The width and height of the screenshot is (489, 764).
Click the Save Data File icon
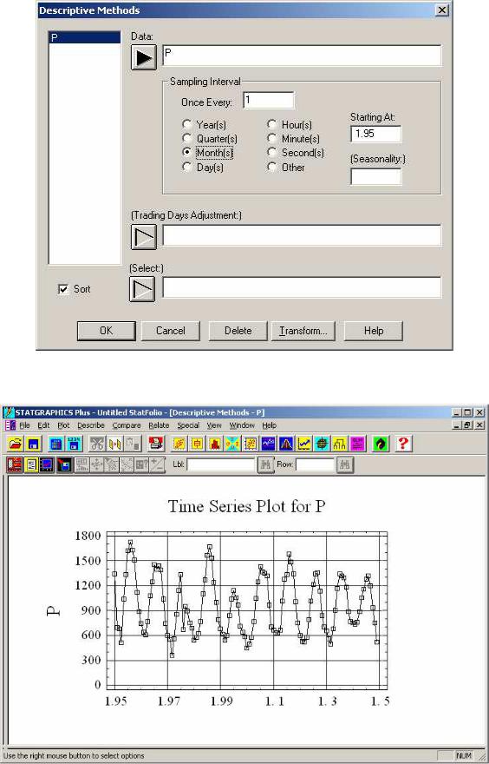74,444
